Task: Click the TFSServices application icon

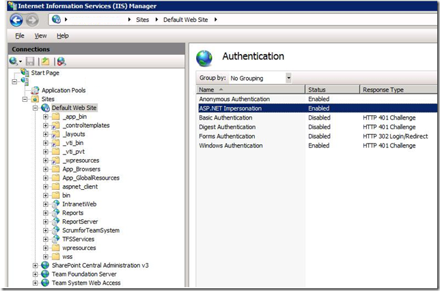Action: (x=56, y=239)
